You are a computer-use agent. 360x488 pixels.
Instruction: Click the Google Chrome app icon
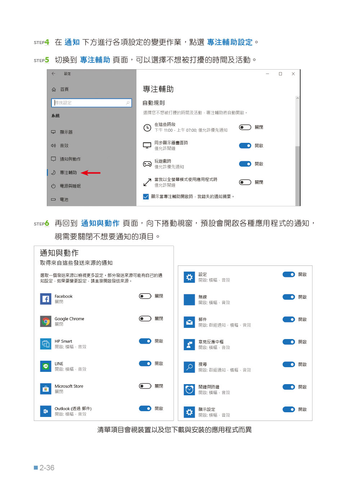click(x=46, y=321)
